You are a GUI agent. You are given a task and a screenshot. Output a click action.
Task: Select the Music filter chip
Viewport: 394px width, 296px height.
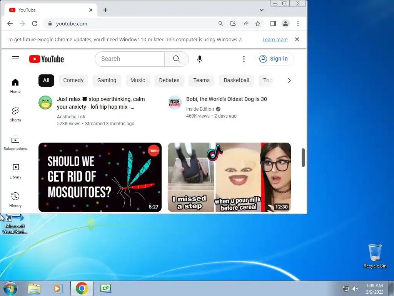[x=138, y=80]
